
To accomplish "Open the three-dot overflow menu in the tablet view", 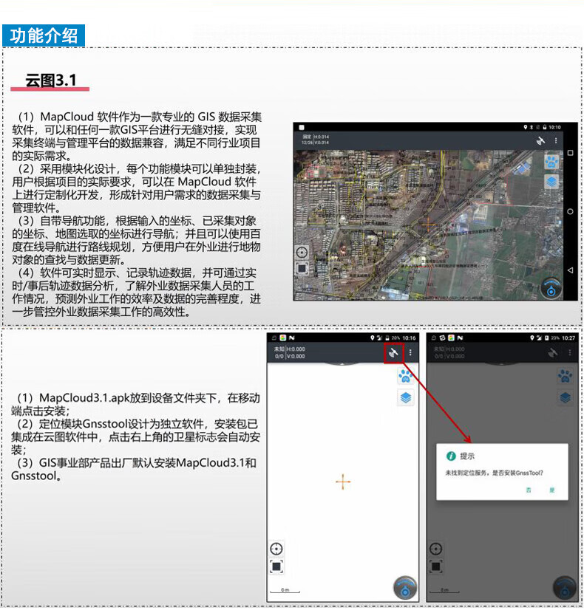I will (556, 141).
